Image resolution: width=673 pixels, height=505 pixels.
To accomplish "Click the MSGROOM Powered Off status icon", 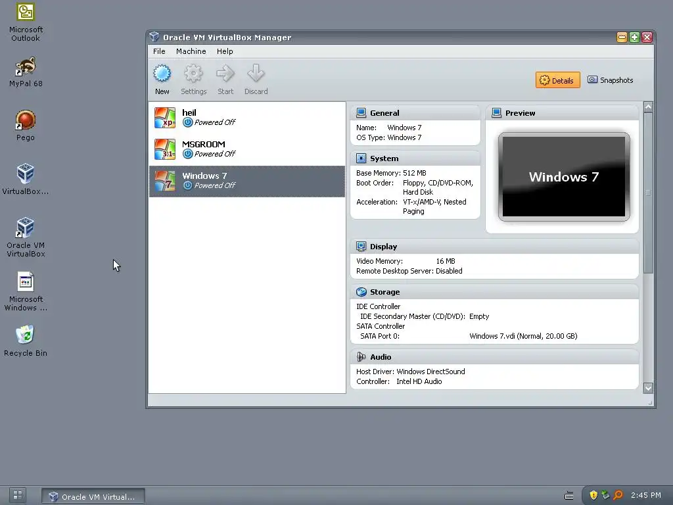I will point(187,154).
